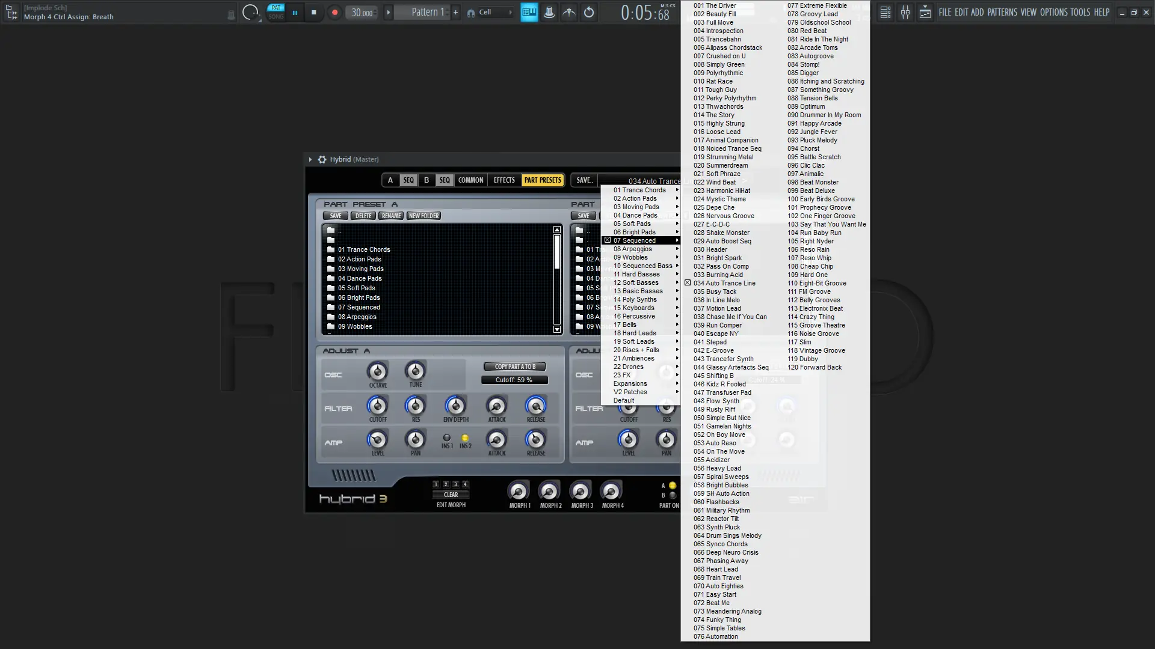Switch to the EFFECTS tab
Screen dimensions: 1155x649
click(x=504, y=180)
